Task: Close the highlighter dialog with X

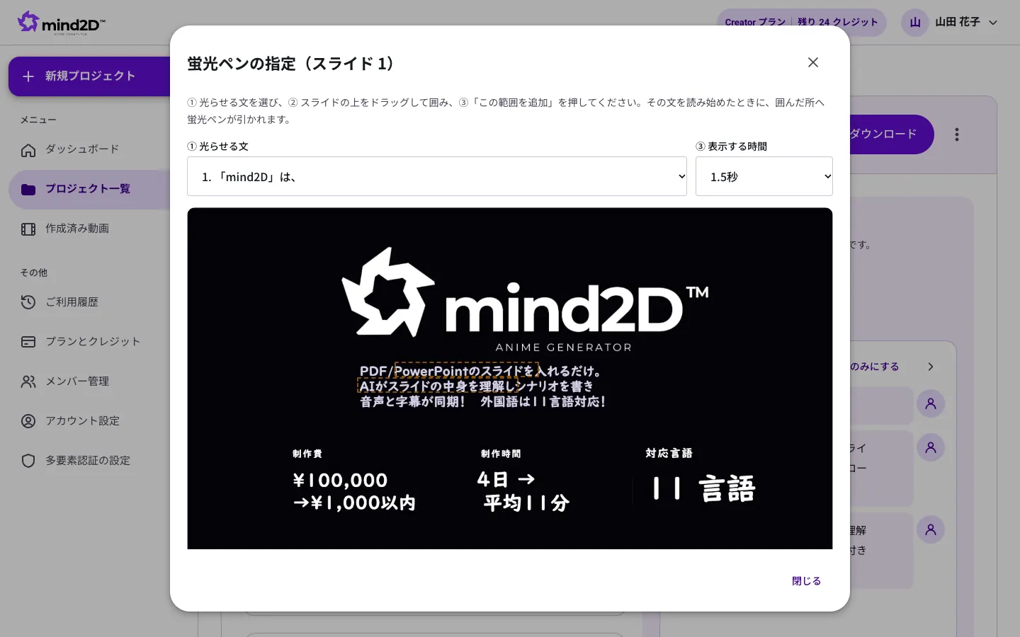Action: click(813, 62)
